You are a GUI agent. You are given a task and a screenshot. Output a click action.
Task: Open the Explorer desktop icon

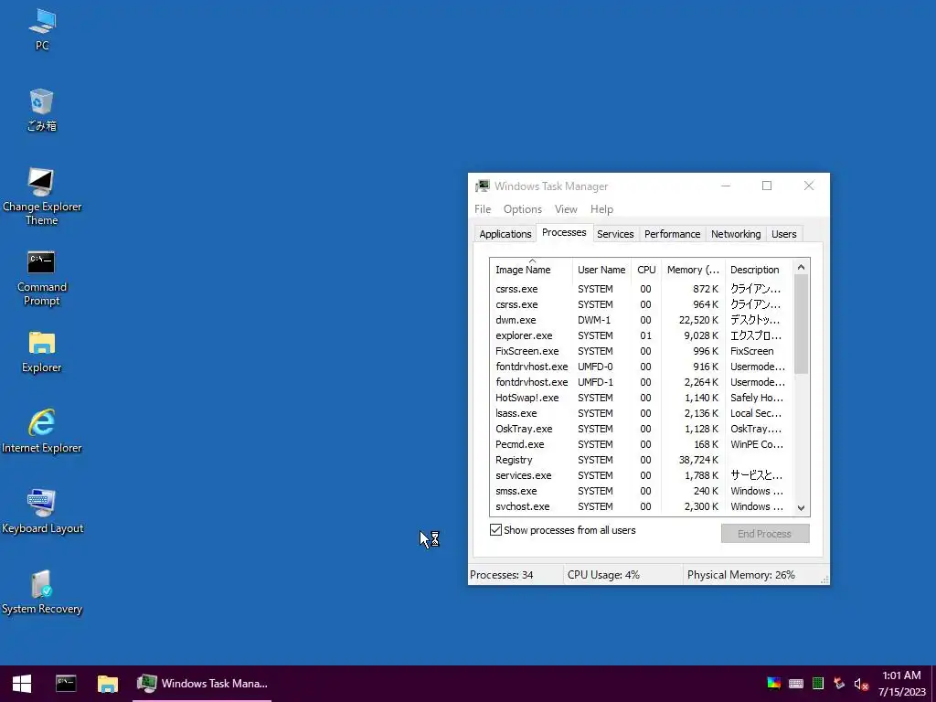pyautogui.click(x=42, y=352)
